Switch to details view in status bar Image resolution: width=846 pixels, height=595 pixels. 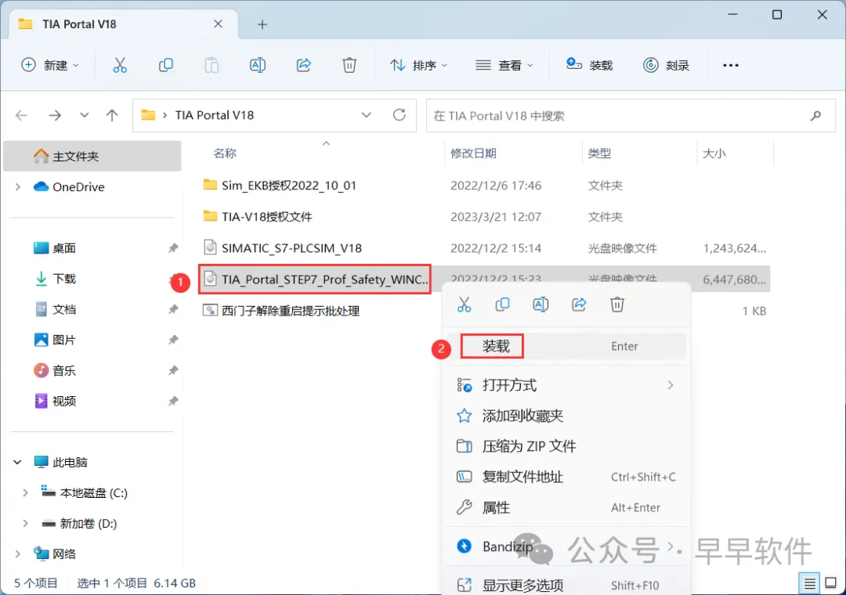coord(809,583)
